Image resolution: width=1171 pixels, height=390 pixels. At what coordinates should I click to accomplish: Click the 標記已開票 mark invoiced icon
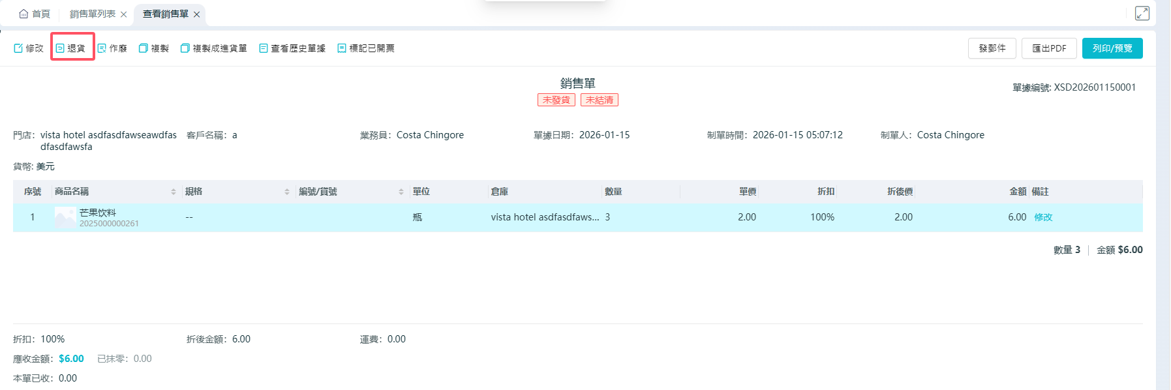[x=342, y=48]
